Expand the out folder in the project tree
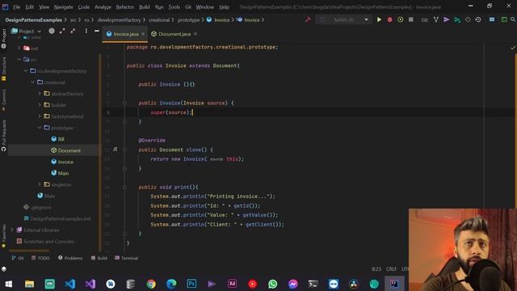Screen dimensions: 517x291 [19, 48]
